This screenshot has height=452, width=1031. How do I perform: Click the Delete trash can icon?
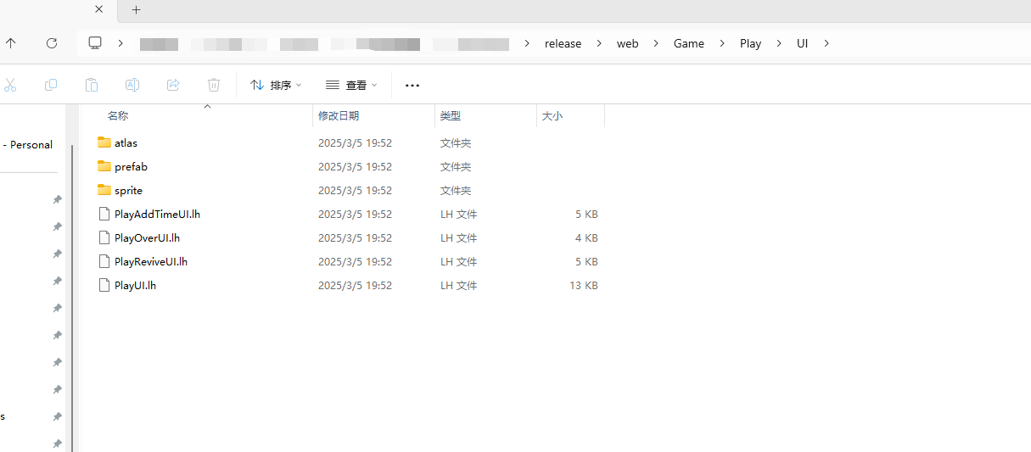214,85
